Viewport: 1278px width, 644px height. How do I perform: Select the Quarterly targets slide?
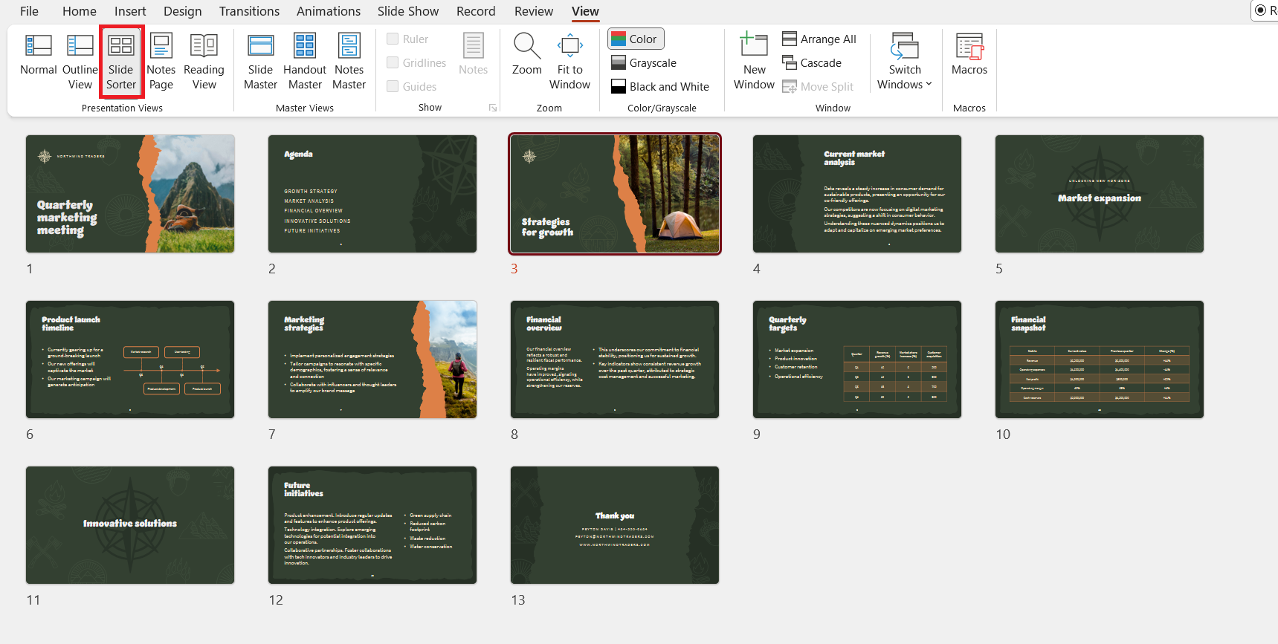(x=857, y=360)
